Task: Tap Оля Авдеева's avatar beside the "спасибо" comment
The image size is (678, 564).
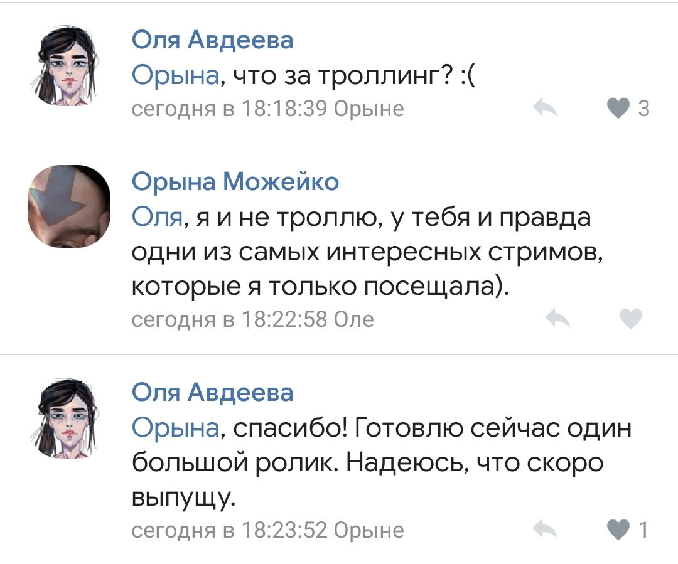Action: point(68,418)
